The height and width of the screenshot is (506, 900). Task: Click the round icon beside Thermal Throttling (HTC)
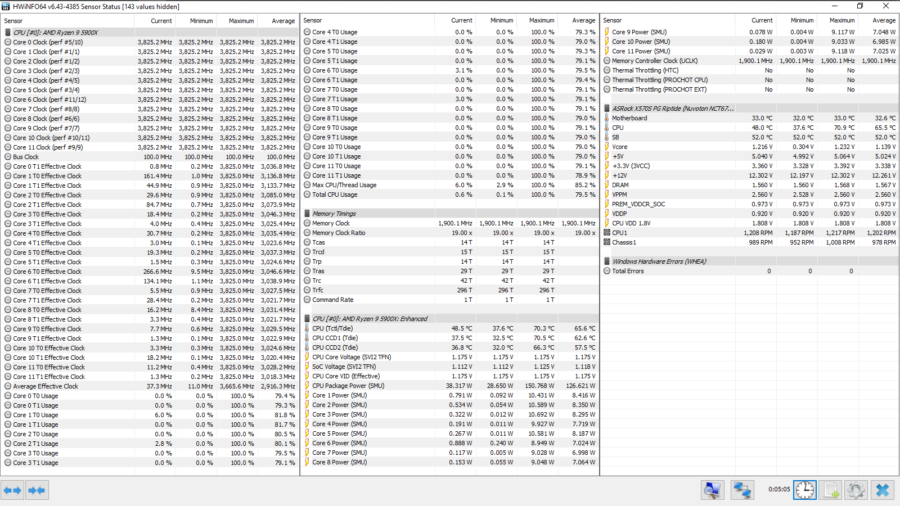click(607, 70)
